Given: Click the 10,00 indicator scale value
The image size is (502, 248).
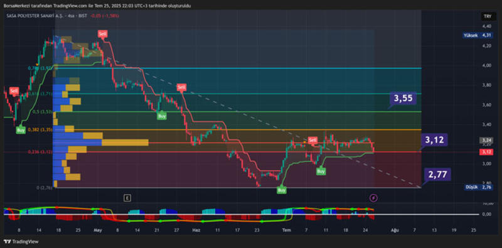Looking at the screenshot, I should 487,203.
